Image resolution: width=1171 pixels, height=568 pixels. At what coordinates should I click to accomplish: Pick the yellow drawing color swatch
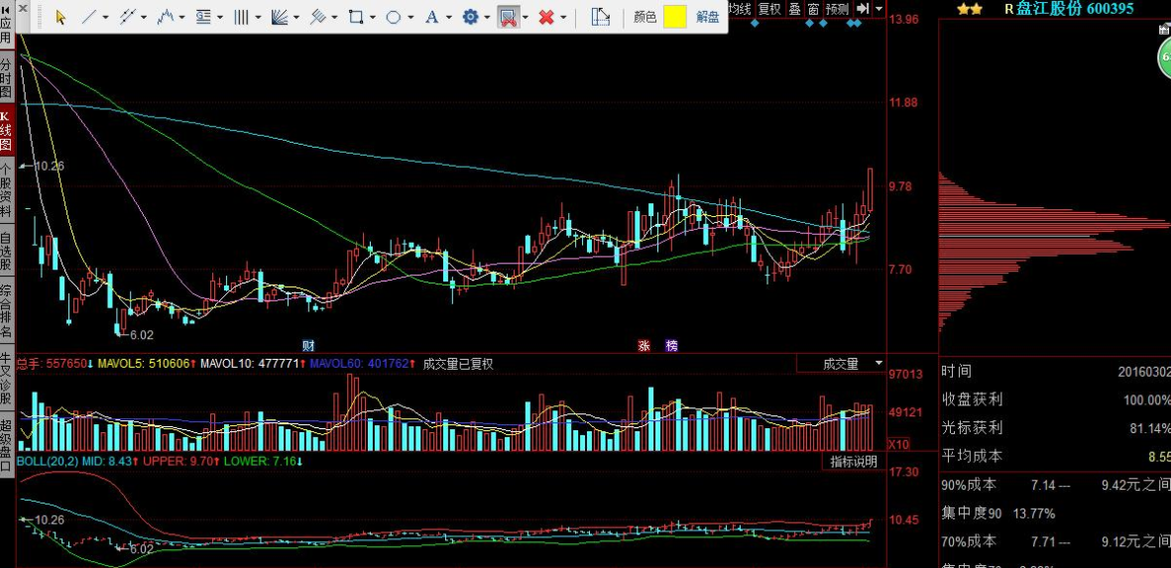[x=675, y=17]
